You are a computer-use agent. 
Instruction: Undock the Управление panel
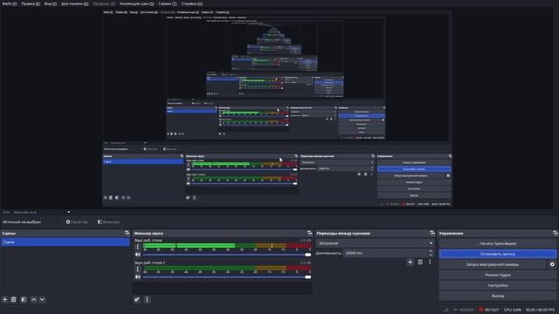tap(556, 233)
